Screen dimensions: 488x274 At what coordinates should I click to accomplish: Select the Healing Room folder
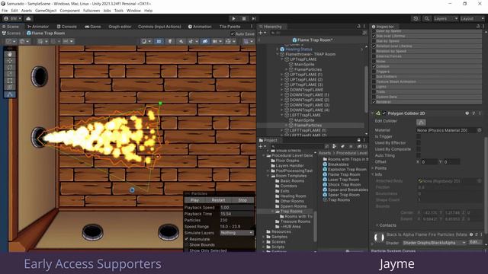coord(291,196)
